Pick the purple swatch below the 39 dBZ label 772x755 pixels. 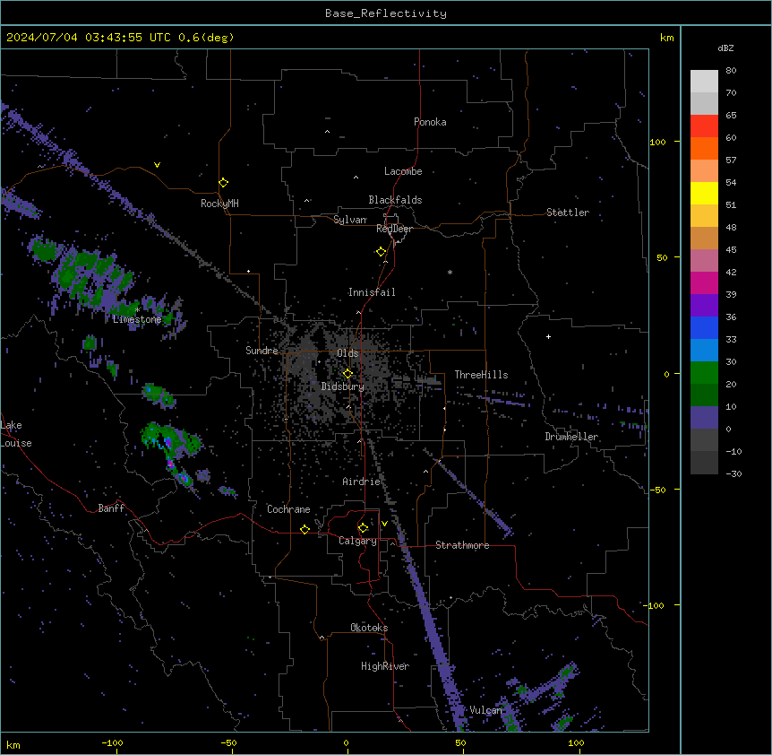pos(704,306)
